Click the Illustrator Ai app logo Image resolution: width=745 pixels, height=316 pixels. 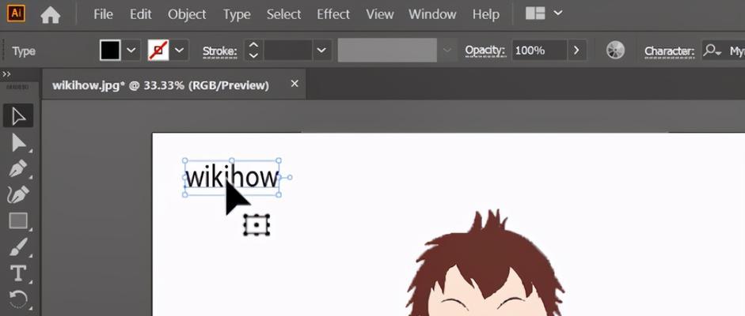click(16, 13)
